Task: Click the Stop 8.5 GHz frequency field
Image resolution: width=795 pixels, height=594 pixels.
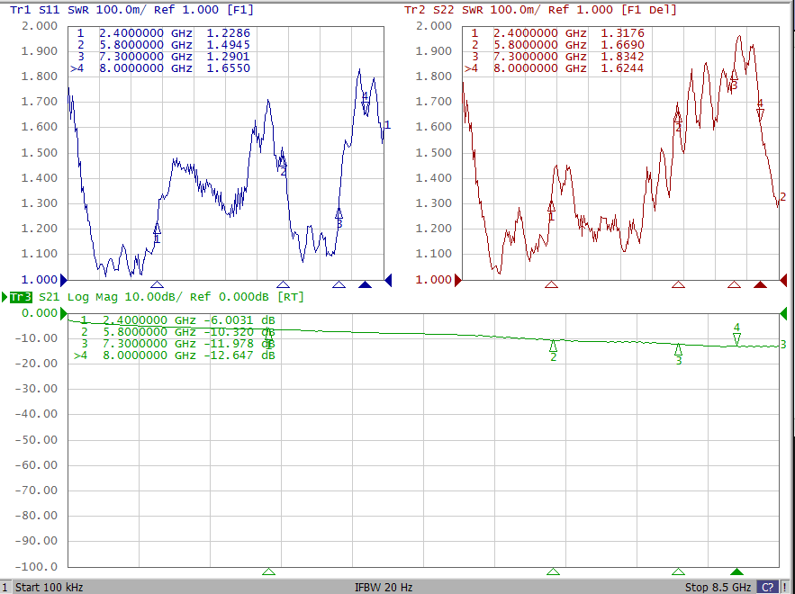Action: pos(718,587)
